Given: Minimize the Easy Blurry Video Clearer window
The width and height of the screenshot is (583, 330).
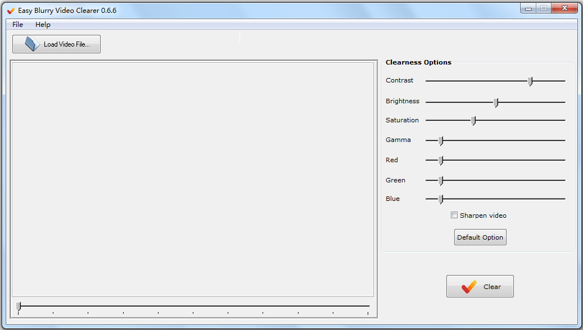Looking at the screenshot, I should tap(528, 8).
